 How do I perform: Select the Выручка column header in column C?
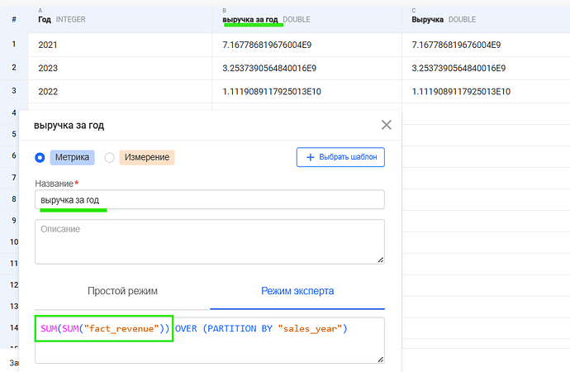(x=487, y=17)
